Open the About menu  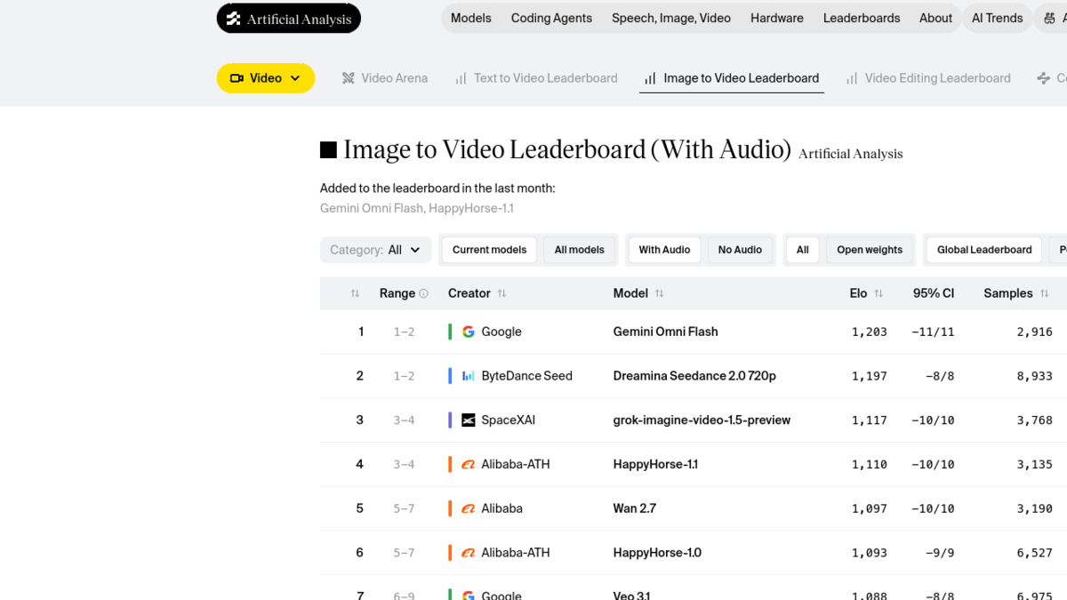click(935, 18)
